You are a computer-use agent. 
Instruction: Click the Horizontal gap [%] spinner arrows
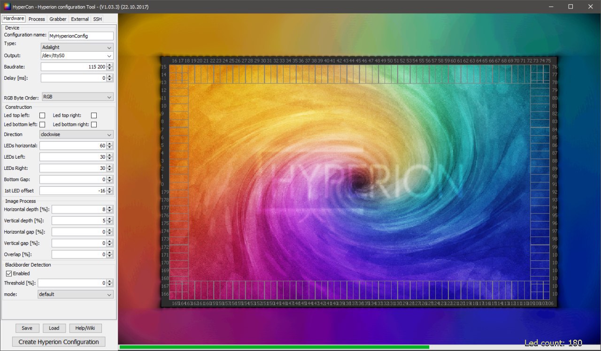pos(110,232)
